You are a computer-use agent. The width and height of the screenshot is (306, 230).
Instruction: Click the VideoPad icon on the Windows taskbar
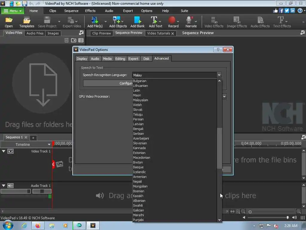point(93,226)
